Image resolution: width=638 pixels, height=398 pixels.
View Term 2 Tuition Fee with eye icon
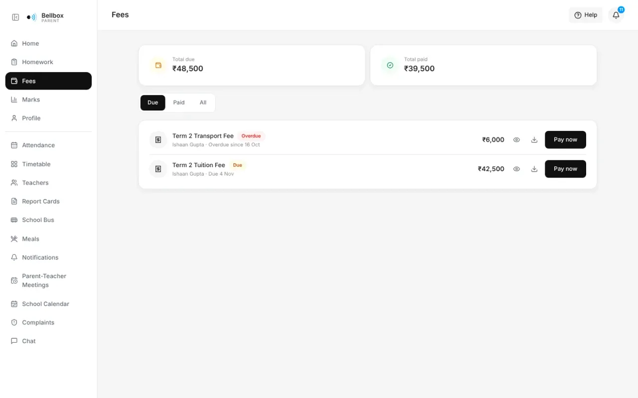516,169
